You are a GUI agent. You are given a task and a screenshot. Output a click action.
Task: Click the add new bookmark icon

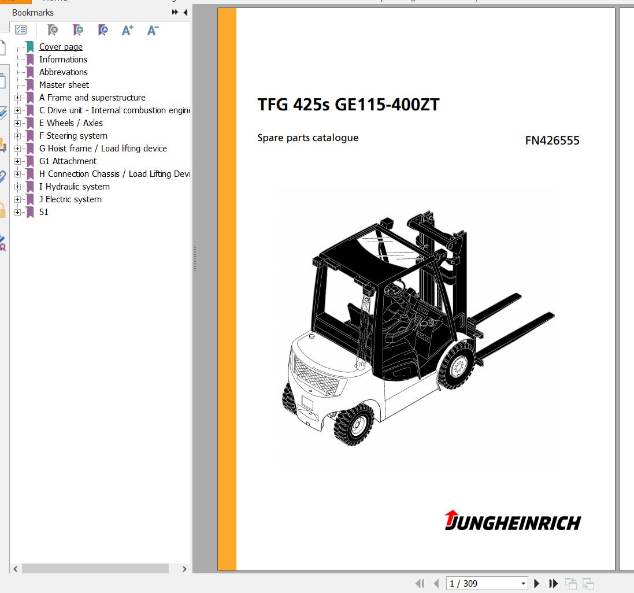(x=78, y=30)
